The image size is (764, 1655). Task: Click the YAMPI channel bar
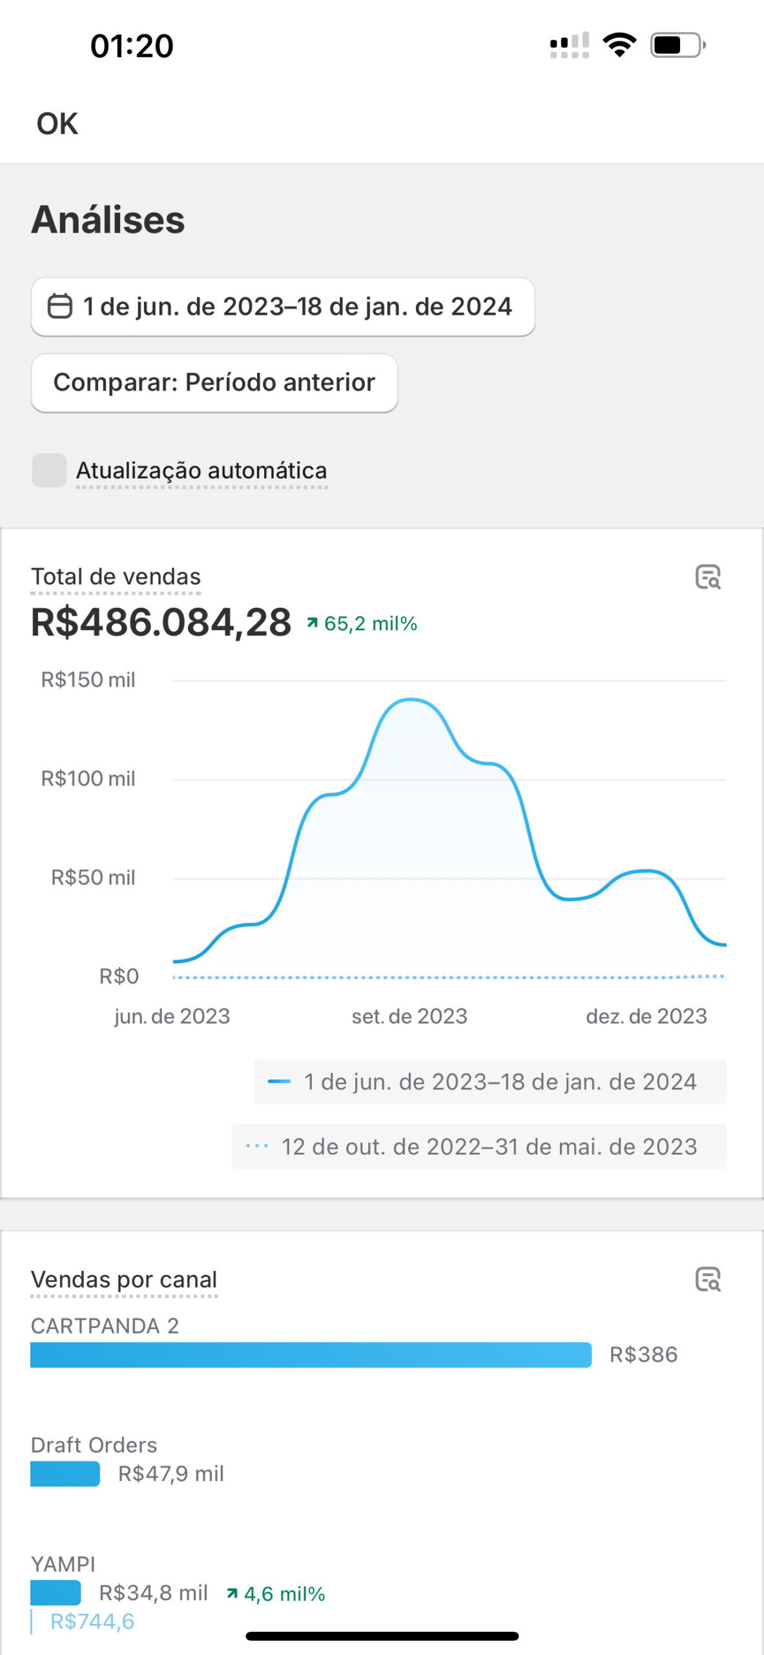tap(56, 1592)
